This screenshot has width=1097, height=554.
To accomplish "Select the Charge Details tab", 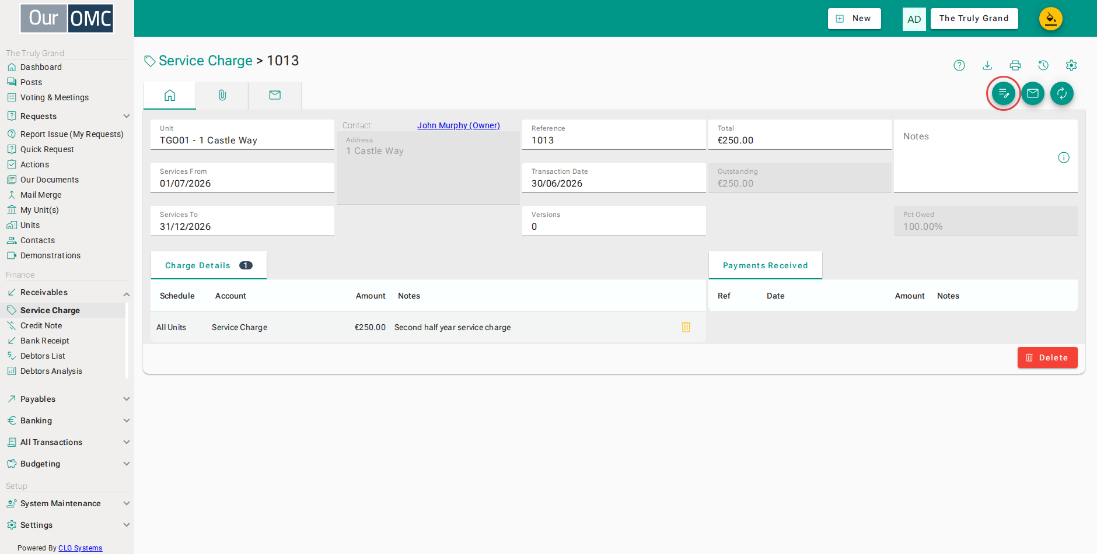I will pyautogui.click(x=209, y=265).
